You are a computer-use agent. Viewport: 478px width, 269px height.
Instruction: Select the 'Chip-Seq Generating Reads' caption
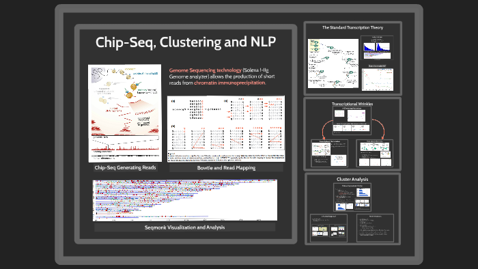pyautogui.click(x=125, y=167)
